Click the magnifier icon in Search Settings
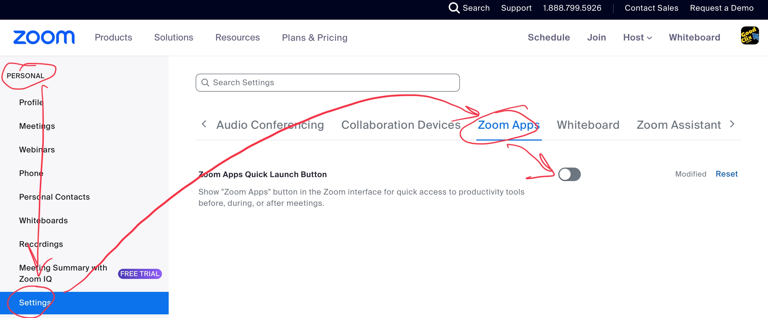The height and width of the screenshot is (318, 768). point(205,83)
